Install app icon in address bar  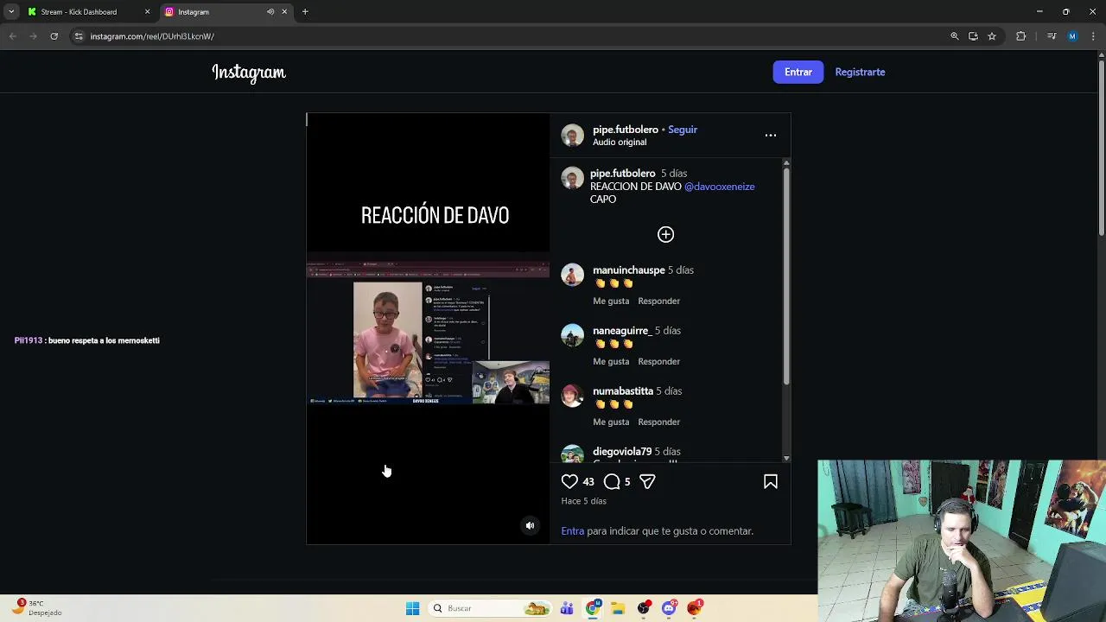coord(973,36)
